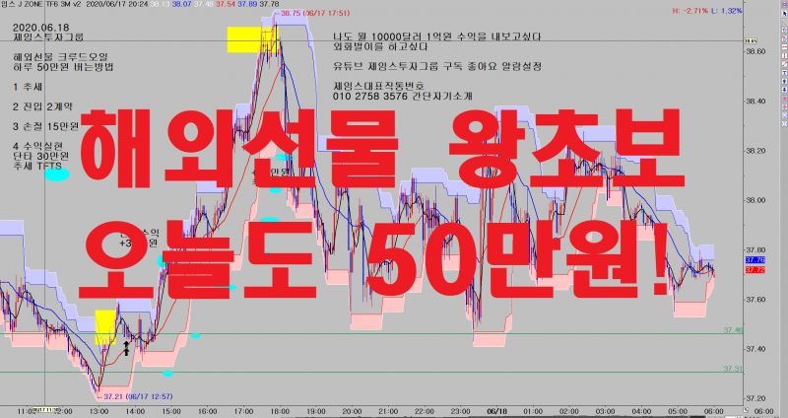The image size is (788, 418).
Task: Click the yellow box at the chart's high
Action: click(x=251, y=39)
